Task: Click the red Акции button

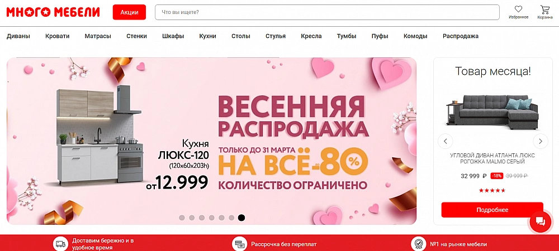Action: [x=130, y=12]
